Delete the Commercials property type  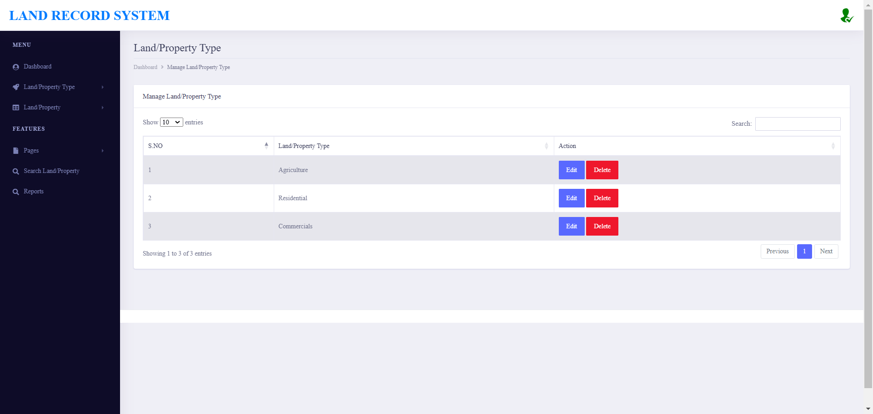click(x=602, y=226)
